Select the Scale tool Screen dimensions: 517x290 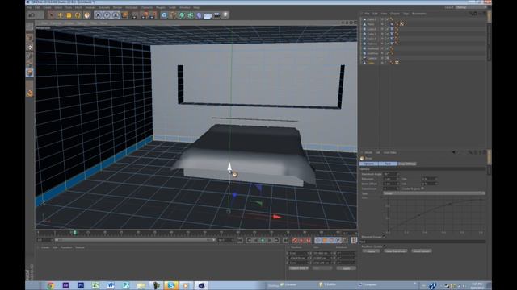(69, 15)
